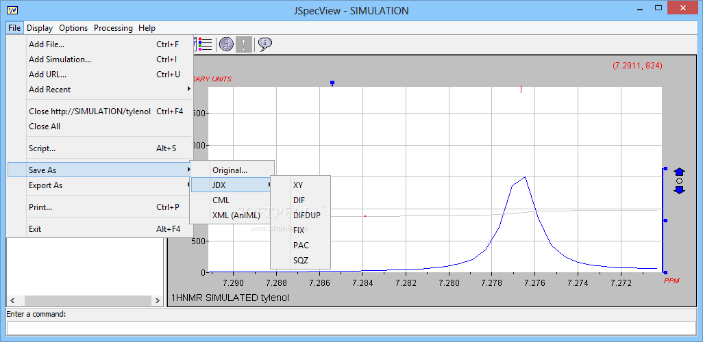Choose PAC JDX format

(x=300, y=246)
